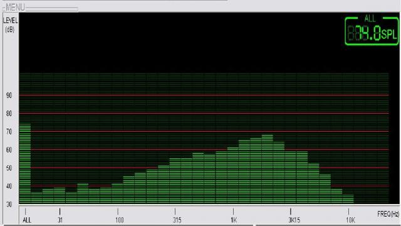Click the 315 Hz frequency axis label
The image size is (401, 226).
click(x=177, y=220)
